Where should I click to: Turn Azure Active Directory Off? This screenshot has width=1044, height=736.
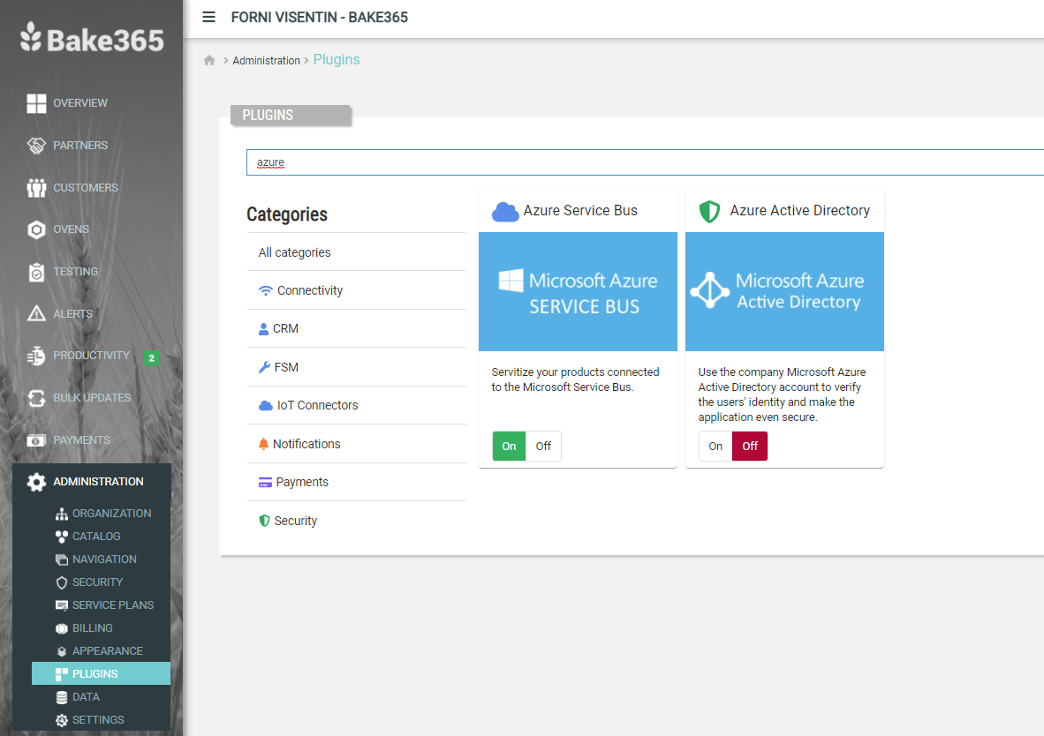750,446
